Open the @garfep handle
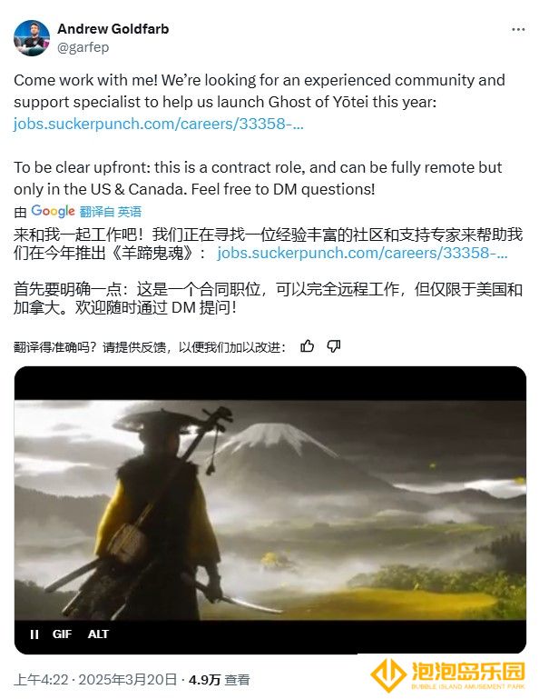539x699 pixels. [83, 47]
